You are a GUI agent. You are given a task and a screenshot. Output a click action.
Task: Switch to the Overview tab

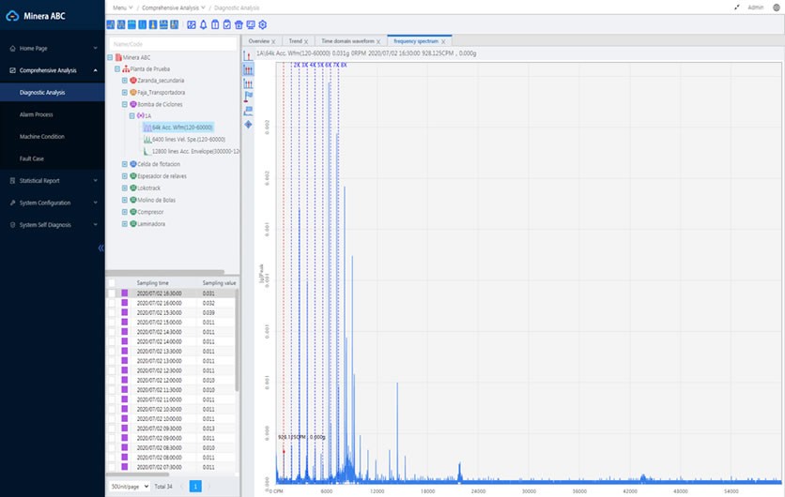(x=259, y=41)
